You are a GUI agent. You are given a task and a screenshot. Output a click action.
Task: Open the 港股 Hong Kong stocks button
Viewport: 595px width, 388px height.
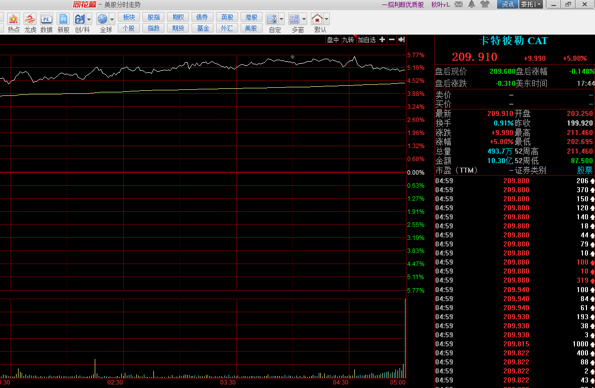[251, 17]
